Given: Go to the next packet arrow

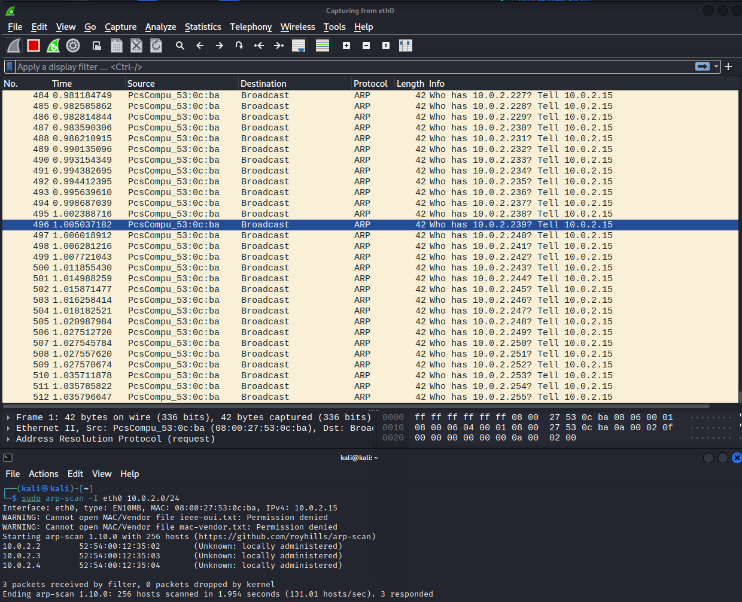Looking at the screenshot, I should pyautogui.click(x=220, y=45).
